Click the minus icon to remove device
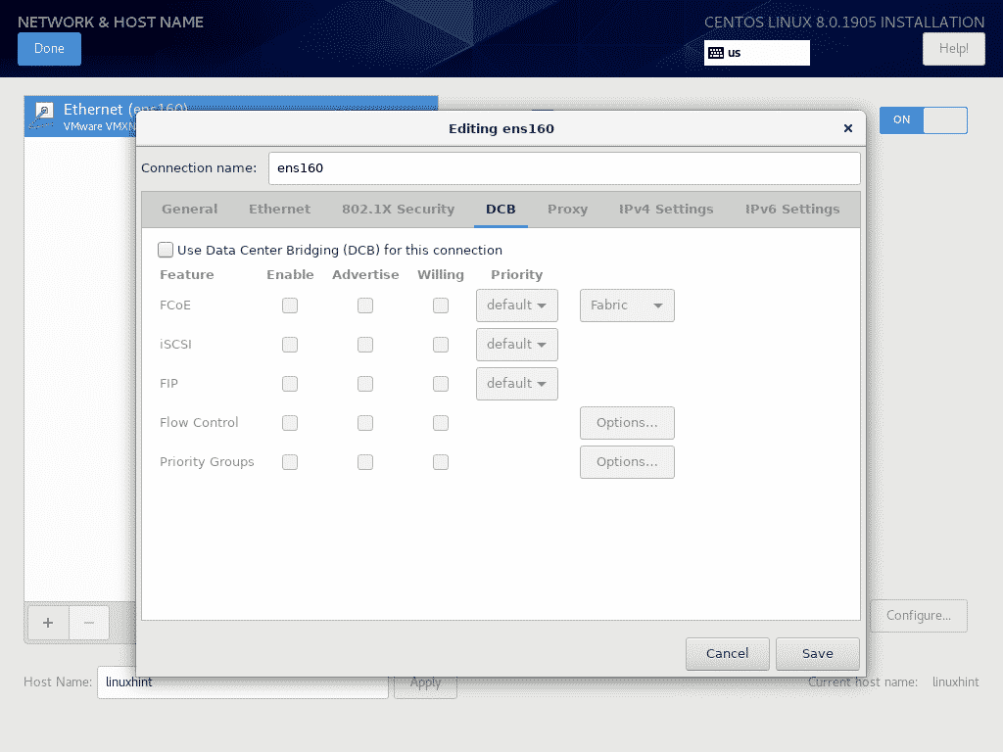Screen dimensions: 1003x752 89,623
